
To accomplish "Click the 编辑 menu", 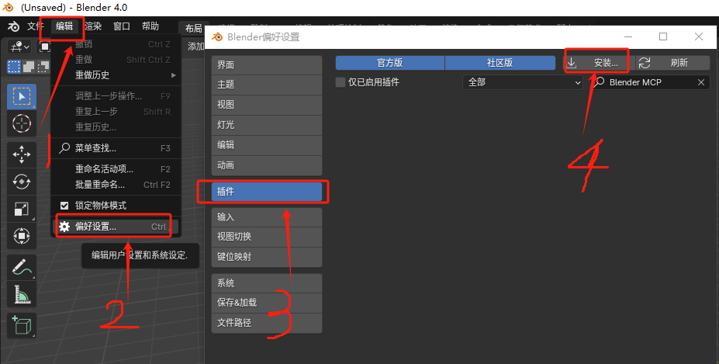I will [x=64, y=26].
